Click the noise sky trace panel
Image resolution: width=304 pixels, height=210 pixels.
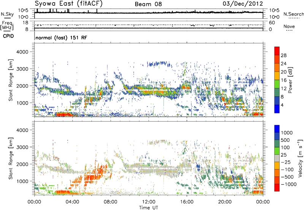149,14
